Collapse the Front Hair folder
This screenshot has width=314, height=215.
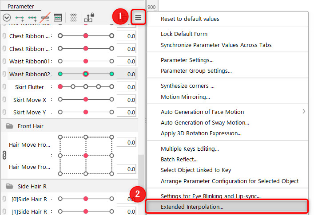click(9, 126)
